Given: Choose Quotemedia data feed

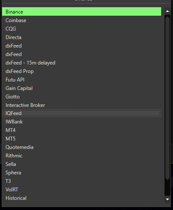Looking at the screenshot, I should pyautogui.click(x=81, y=147).
